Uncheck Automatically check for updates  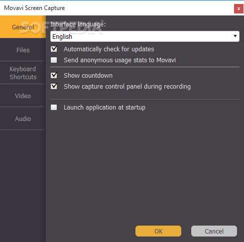click(x=54, y=49)
